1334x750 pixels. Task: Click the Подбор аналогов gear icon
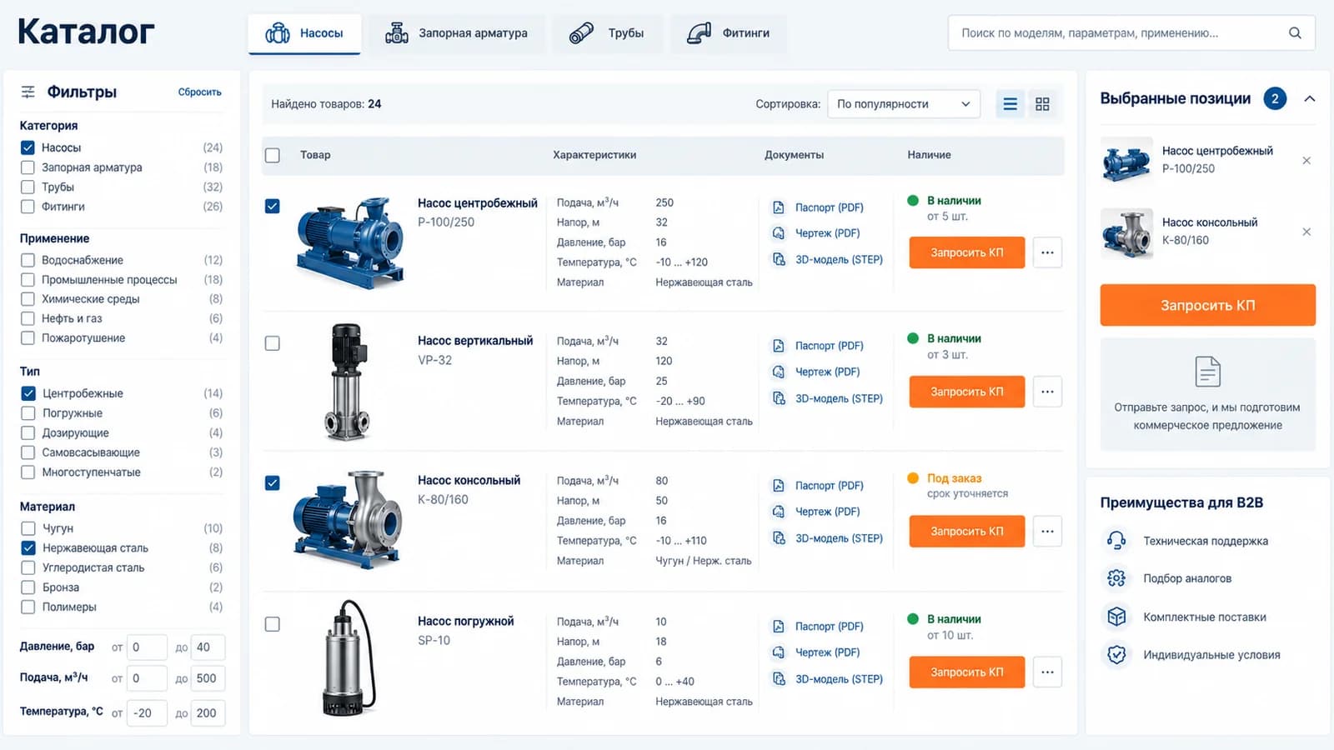[1116, 578]
